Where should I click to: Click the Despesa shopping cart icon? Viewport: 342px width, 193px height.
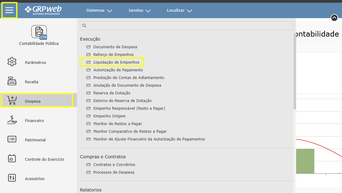(x=12, y=100)
